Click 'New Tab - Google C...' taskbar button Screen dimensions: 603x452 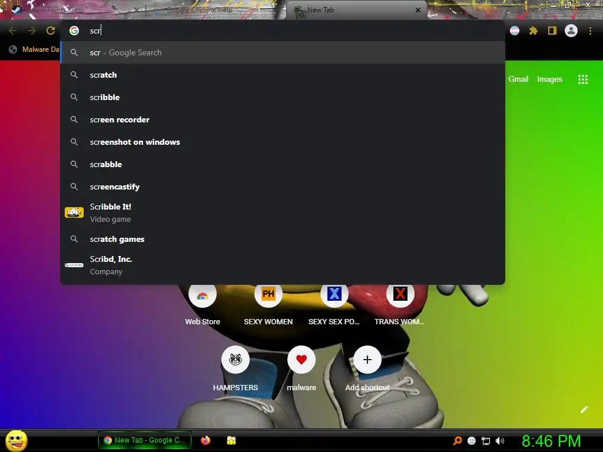(145, 440)
